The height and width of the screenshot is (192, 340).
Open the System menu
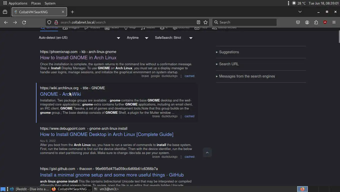point(50,3)
